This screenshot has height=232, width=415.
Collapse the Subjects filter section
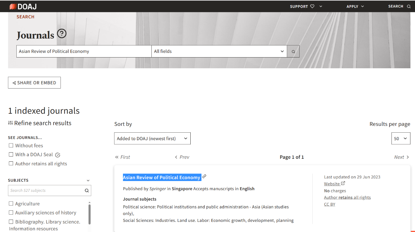tap(88, 180)
